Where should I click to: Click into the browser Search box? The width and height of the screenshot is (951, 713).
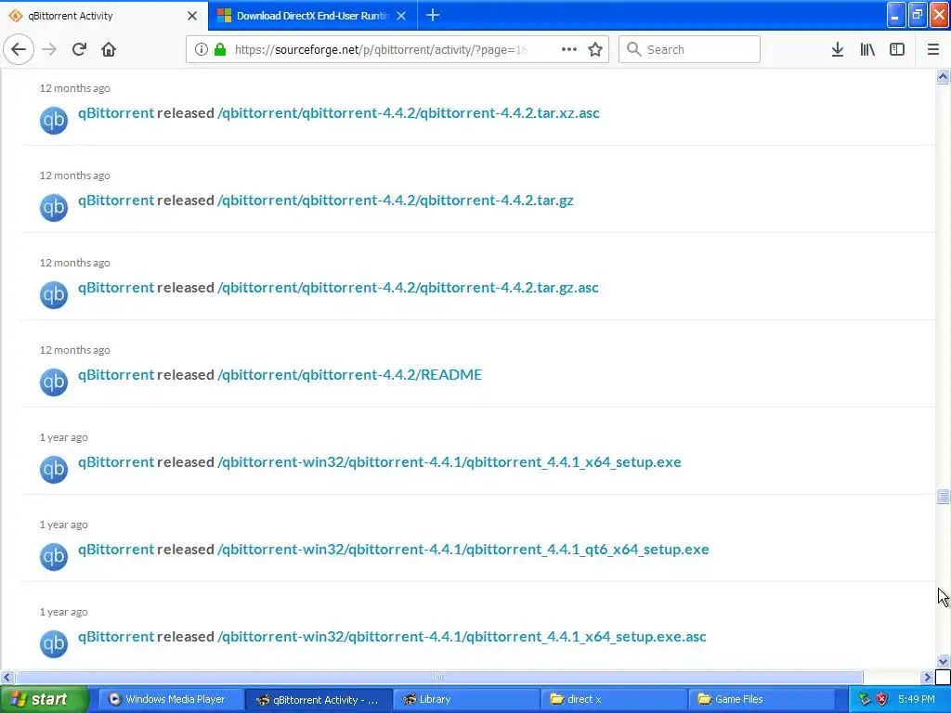tap(689, 49)
